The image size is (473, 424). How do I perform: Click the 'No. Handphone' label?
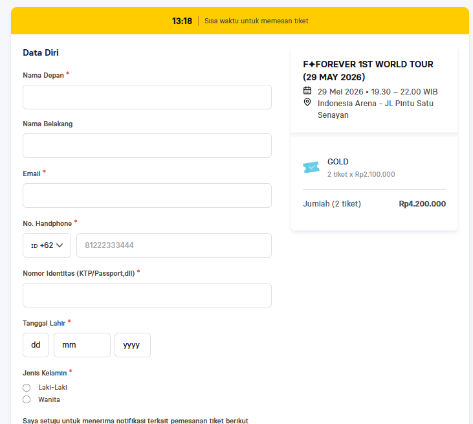[47, 223]
